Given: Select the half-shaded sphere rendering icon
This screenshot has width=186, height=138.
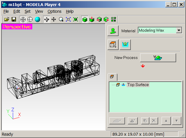Looking at the screenshot, I should [x=30, y=19].
